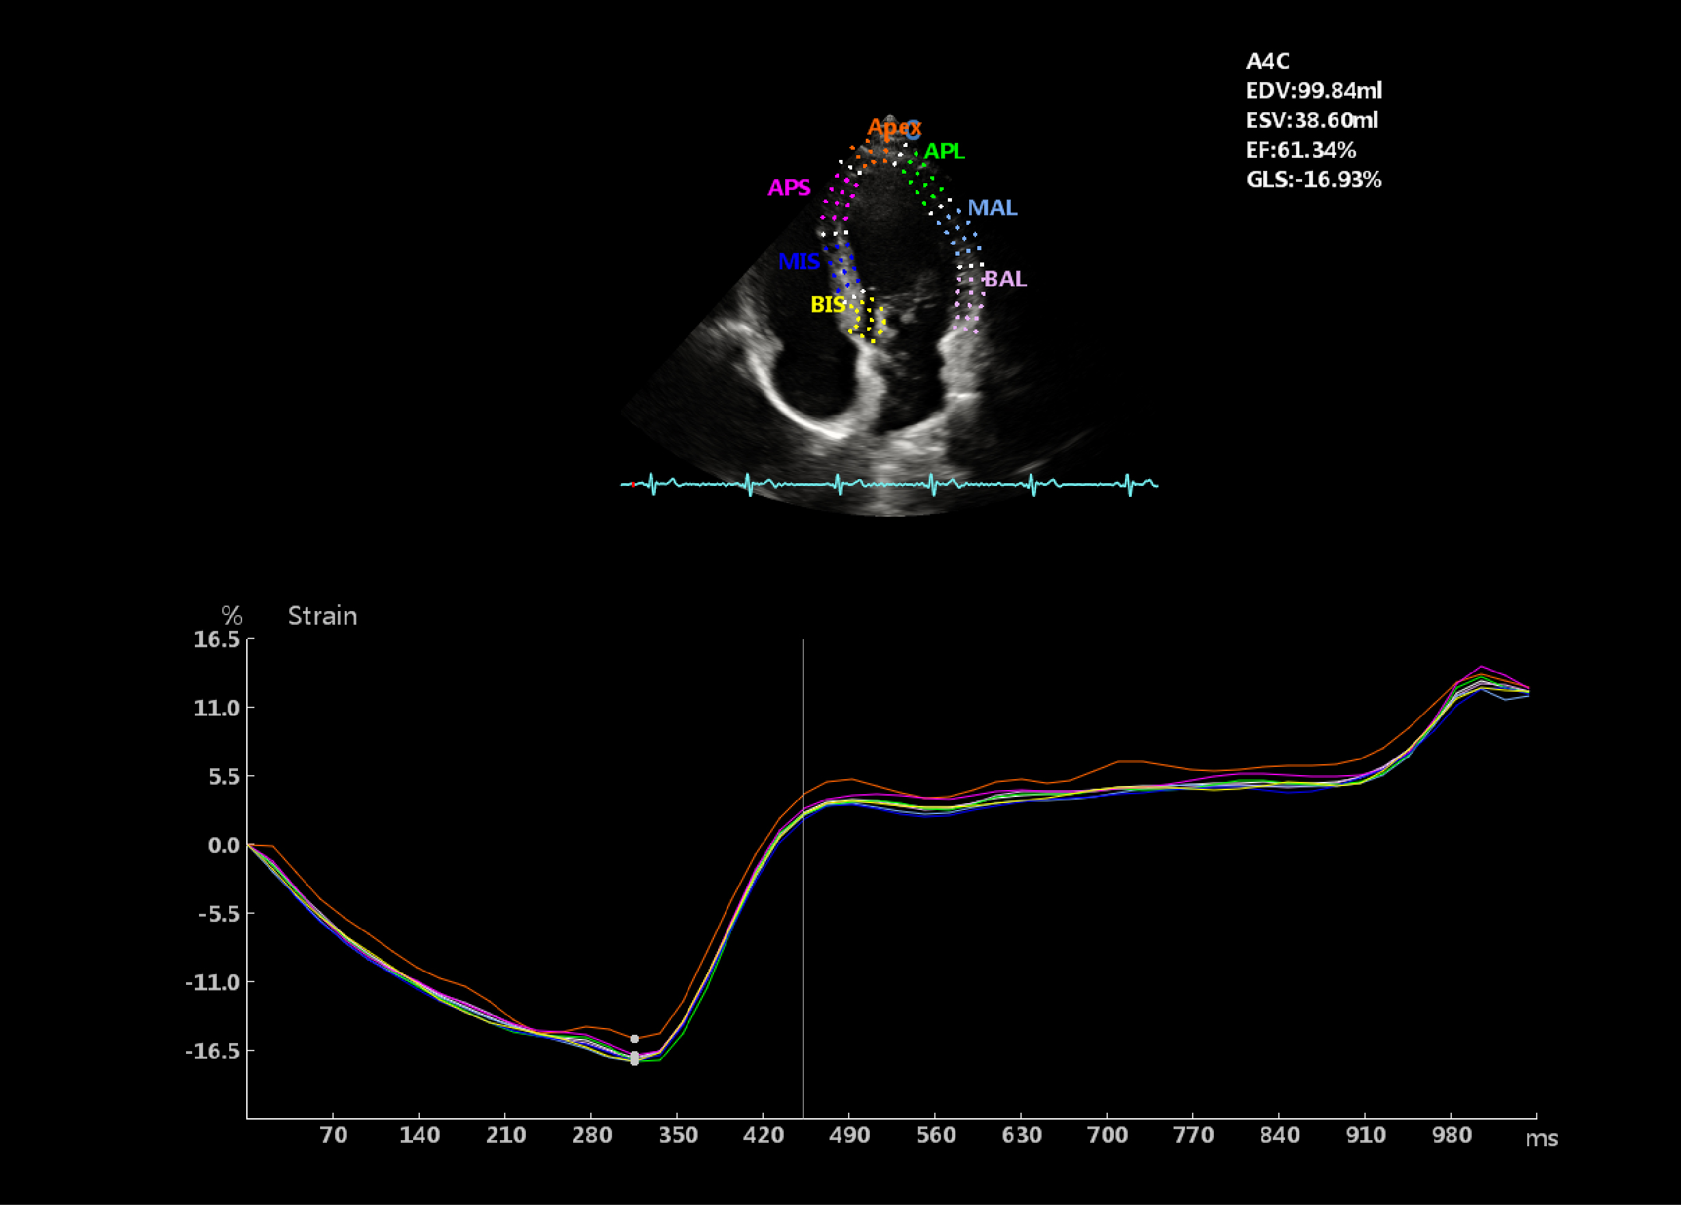This screenshot has width=1681, height=1205.
Task: Click the red marker on ECG trace
Action: [633, 485]
